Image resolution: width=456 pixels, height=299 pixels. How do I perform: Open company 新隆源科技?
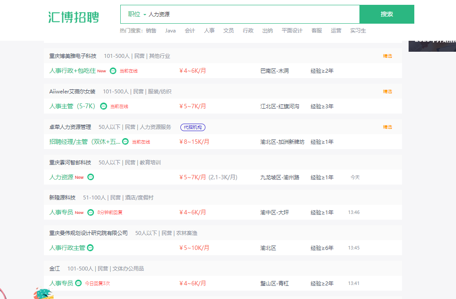point(62,198)
